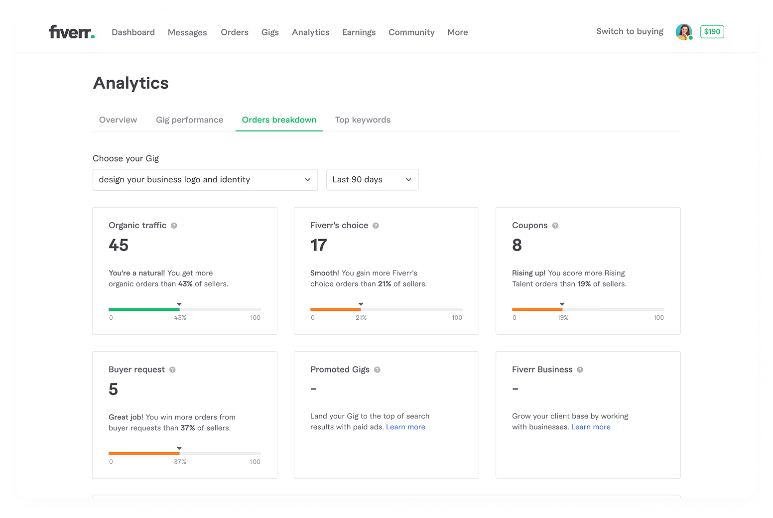This screenshot has width=773, height=518.
Task: Click the 'You're a natural!' text
Action: click(x=137, y=273)
